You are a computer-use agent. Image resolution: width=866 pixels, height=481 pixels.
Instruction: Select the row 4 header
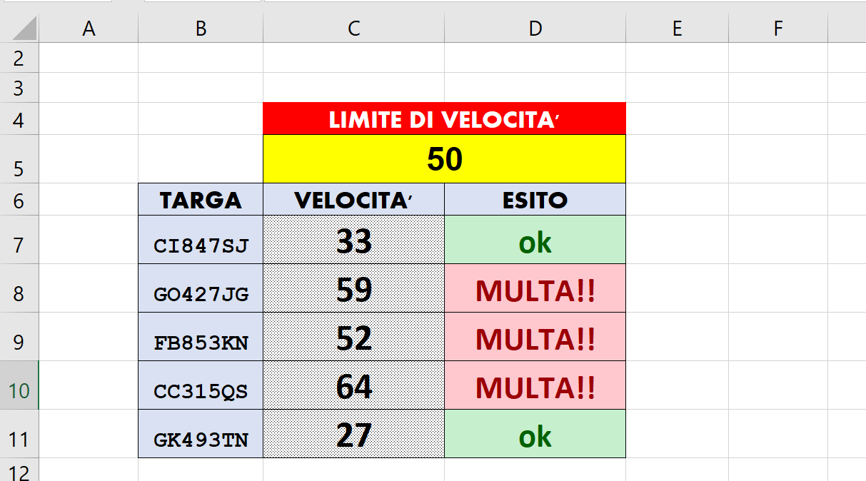(19, 119)
